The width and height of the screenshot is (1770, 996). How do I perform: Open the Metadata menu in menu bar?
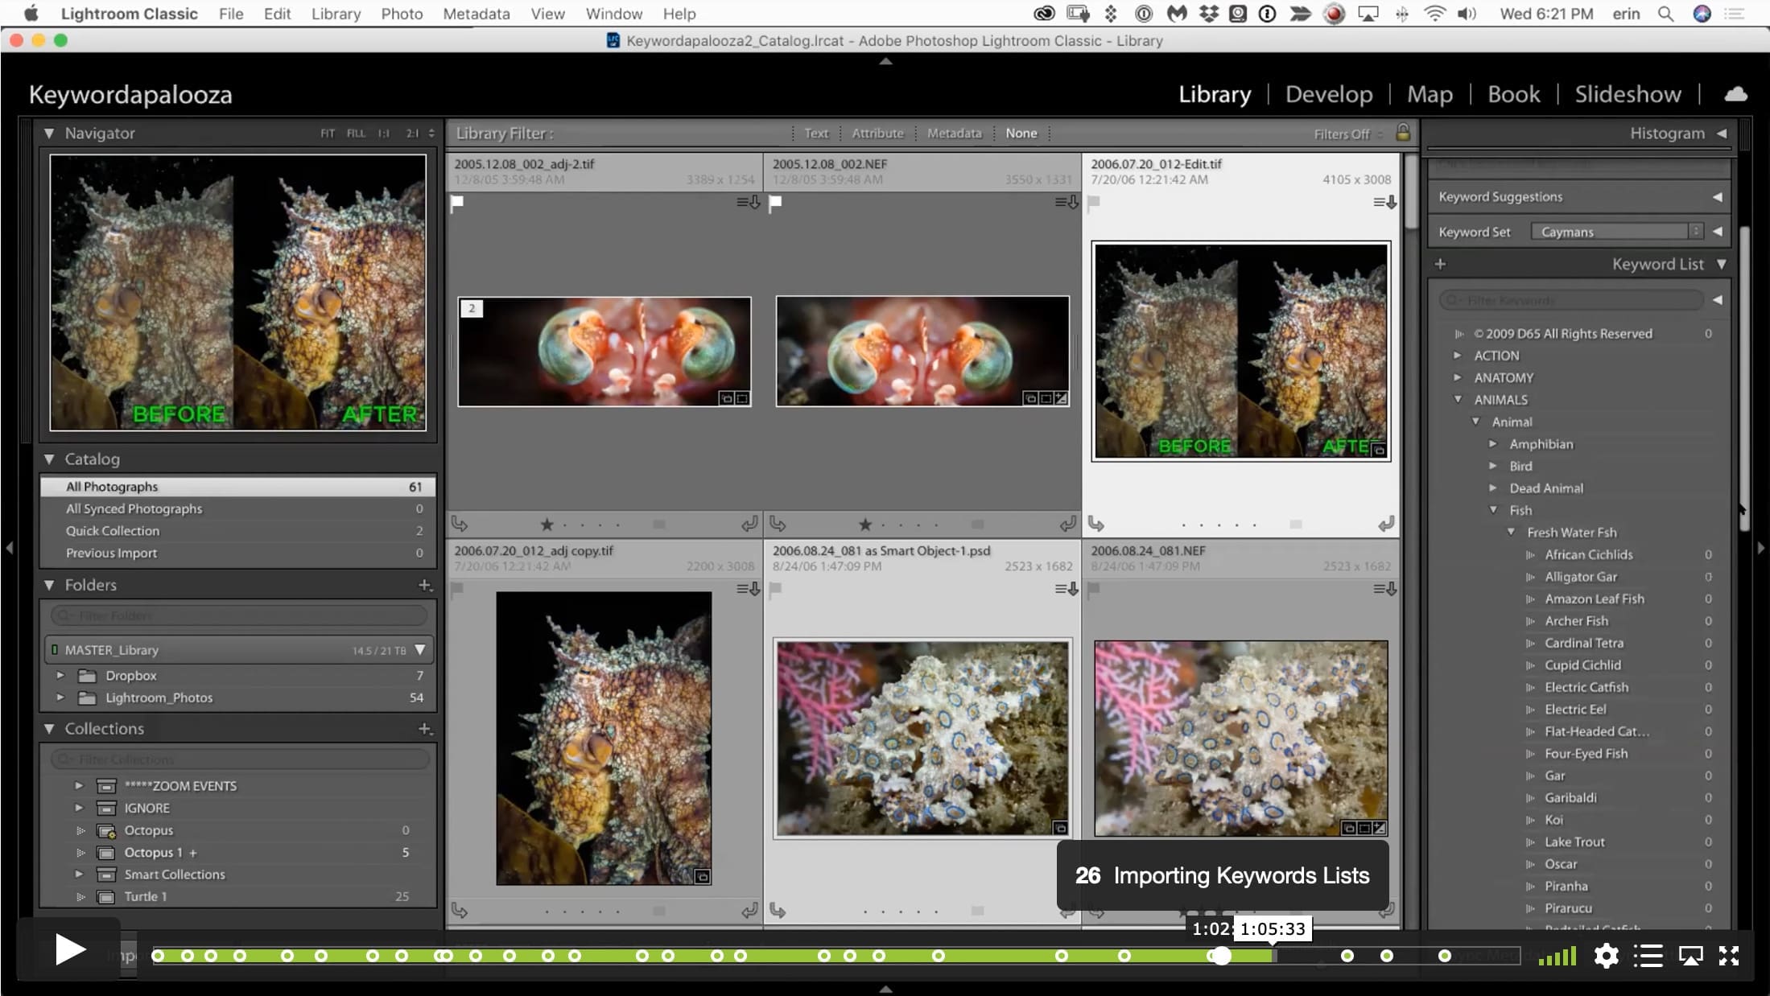pos(476,14)
